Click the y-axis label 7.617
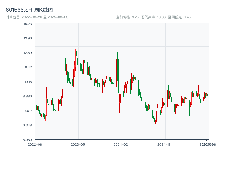Viewport: 232px width, 174px height. 28,111
